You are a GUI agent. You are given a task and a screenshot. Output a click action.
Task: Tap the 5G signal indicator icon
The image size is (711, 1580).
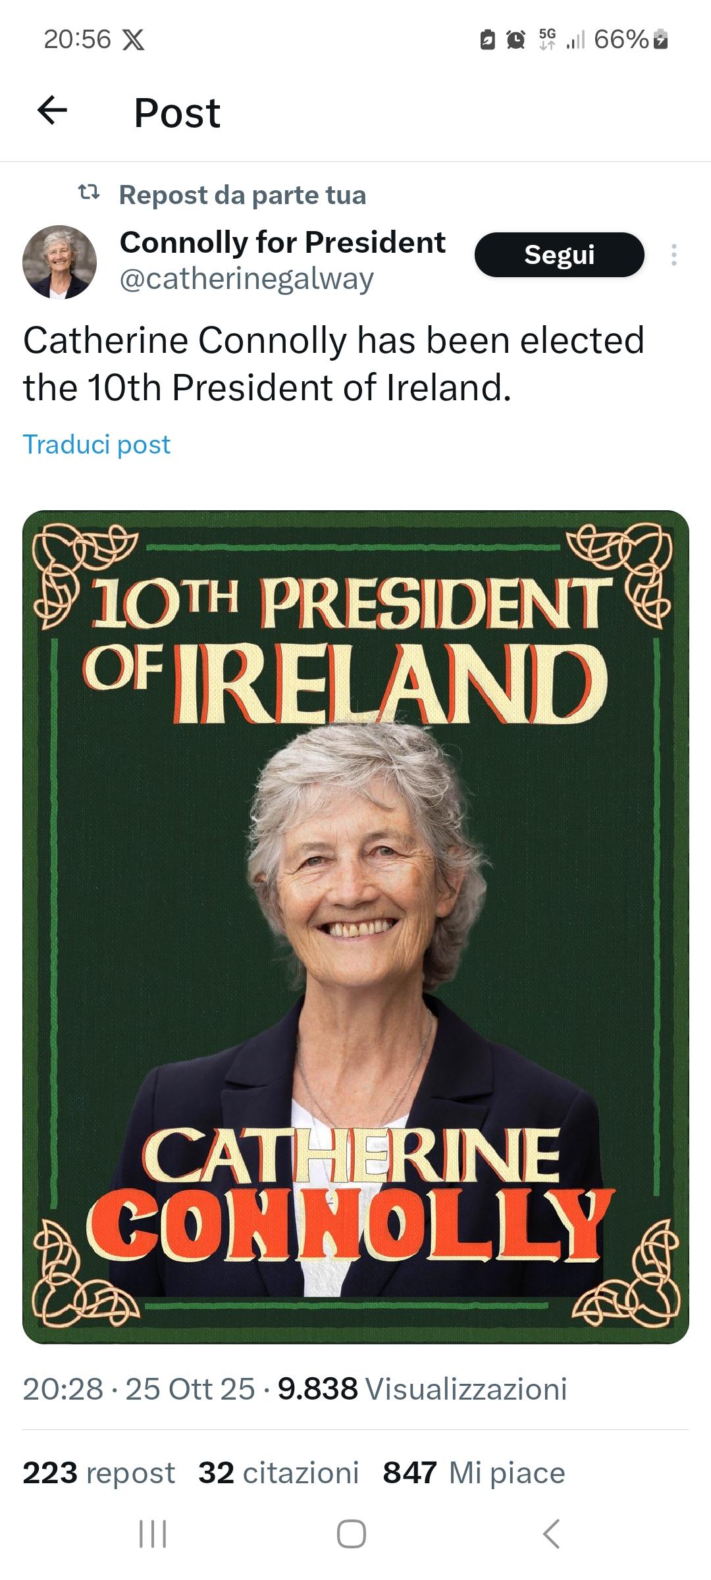[546, 39]
